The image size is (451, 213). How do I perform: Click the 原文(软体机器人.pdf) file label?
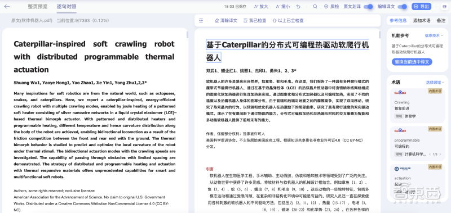32,21
